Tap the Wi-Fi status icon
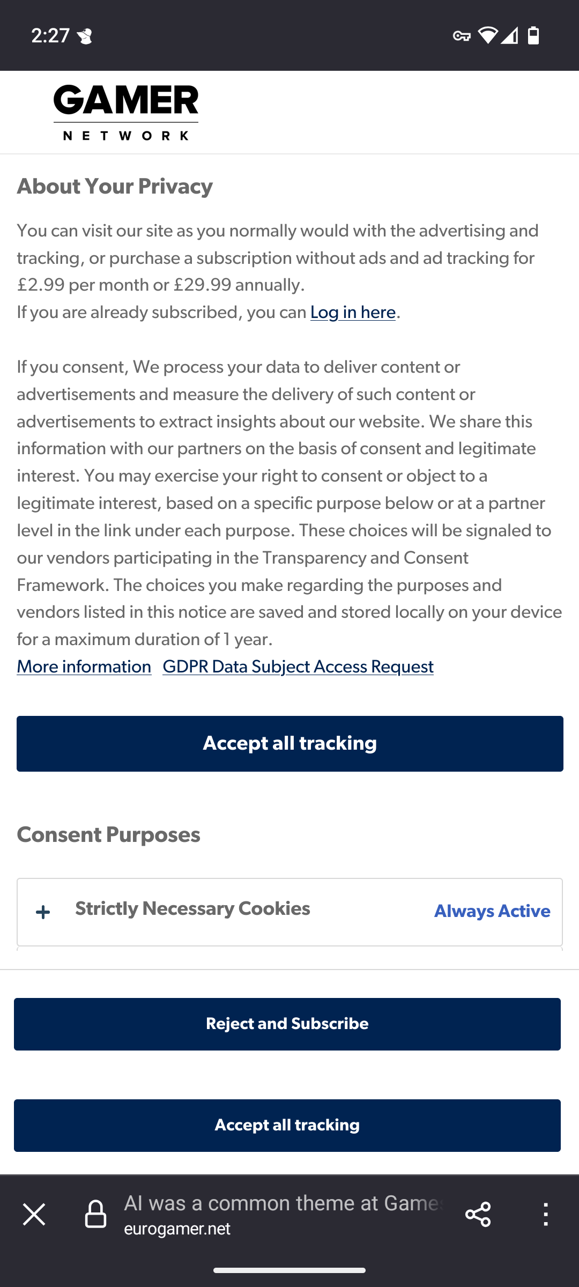This screenshot has height=1287, width=579. pos(487,35)
